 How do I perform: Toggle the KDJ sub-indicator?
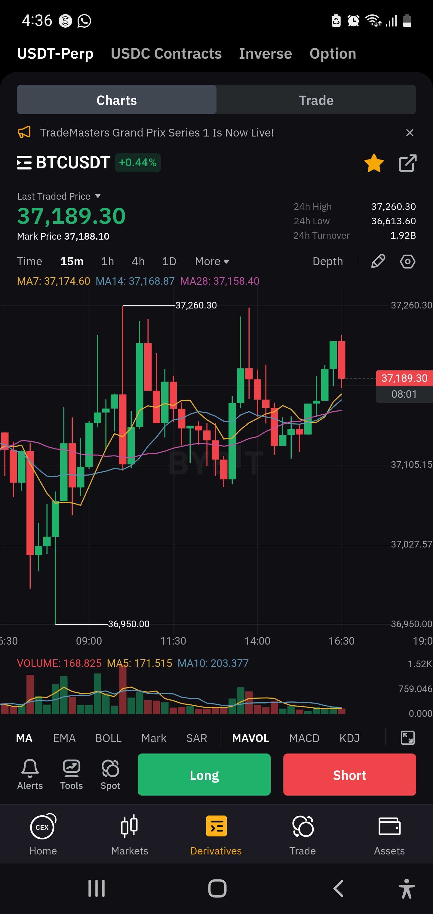pos(349,738)
